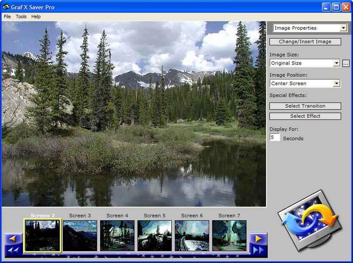
Task: Select the Screen 6 thumbnail
Action: pyautogui.click(x=192, y=235)
